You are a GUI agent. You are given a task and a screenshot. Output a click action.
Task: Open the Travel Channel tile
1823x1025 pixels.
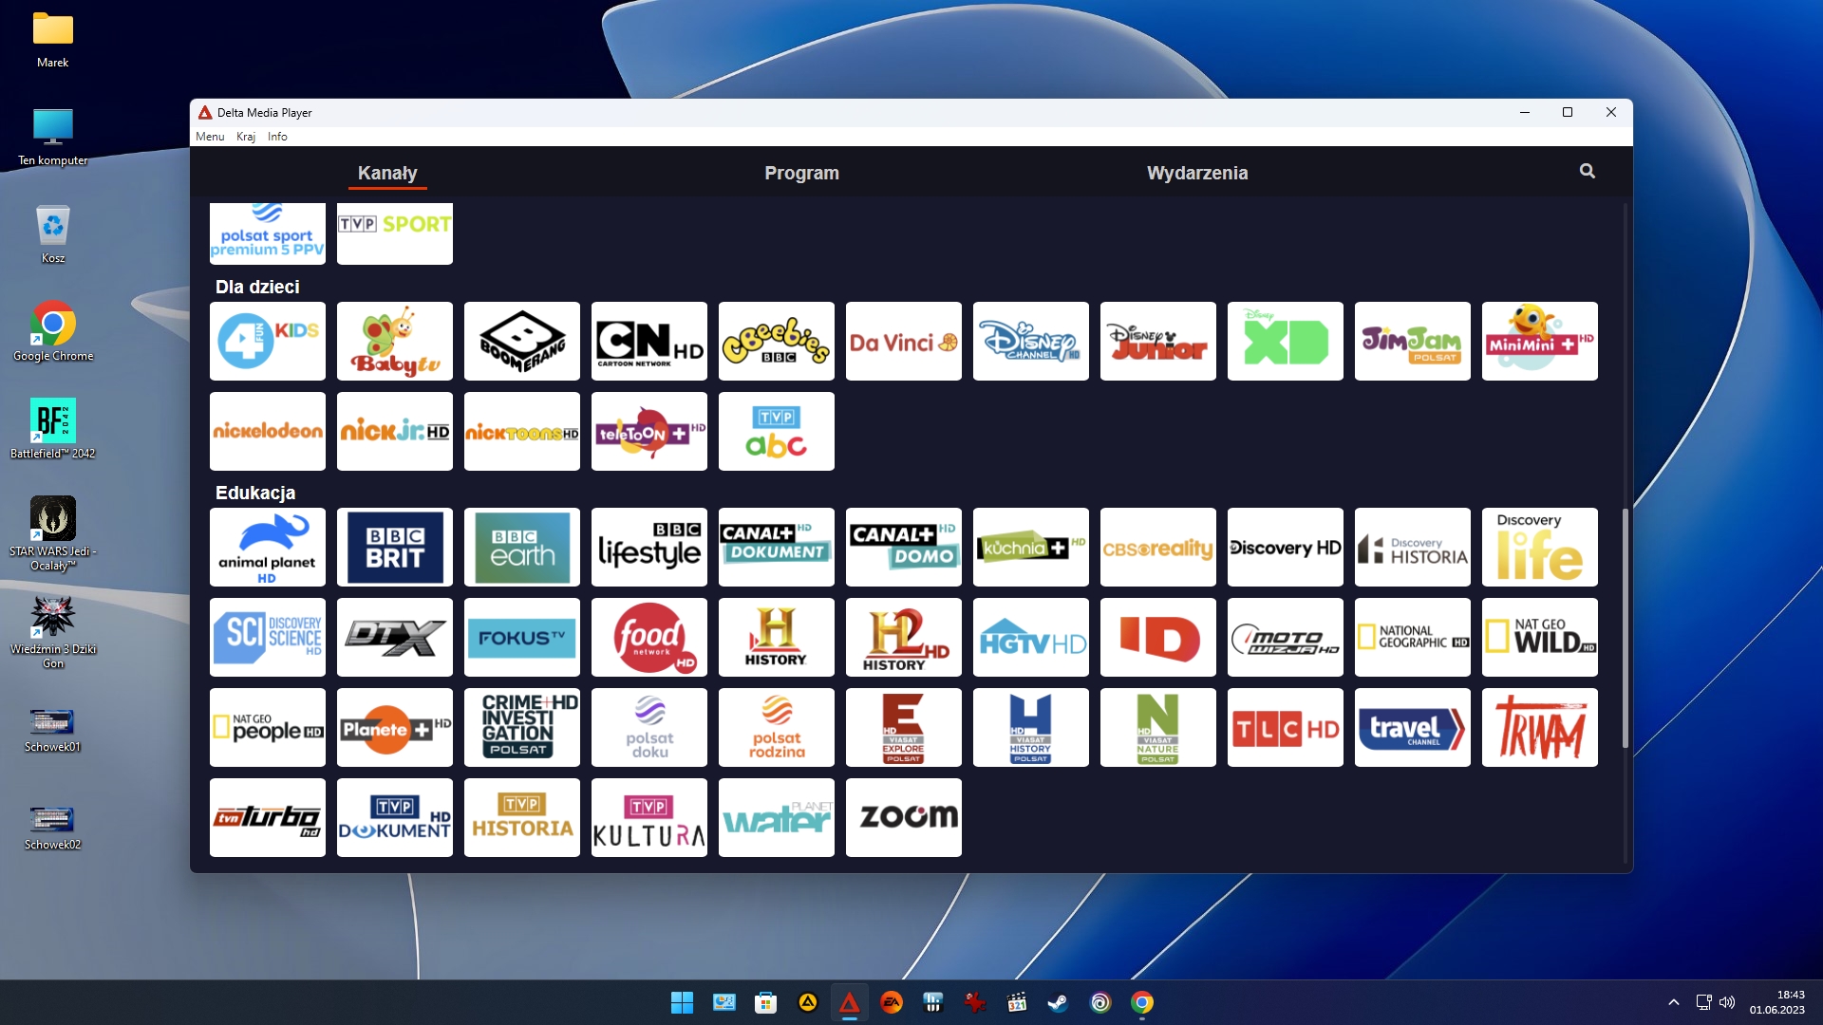coord(1413,728)
